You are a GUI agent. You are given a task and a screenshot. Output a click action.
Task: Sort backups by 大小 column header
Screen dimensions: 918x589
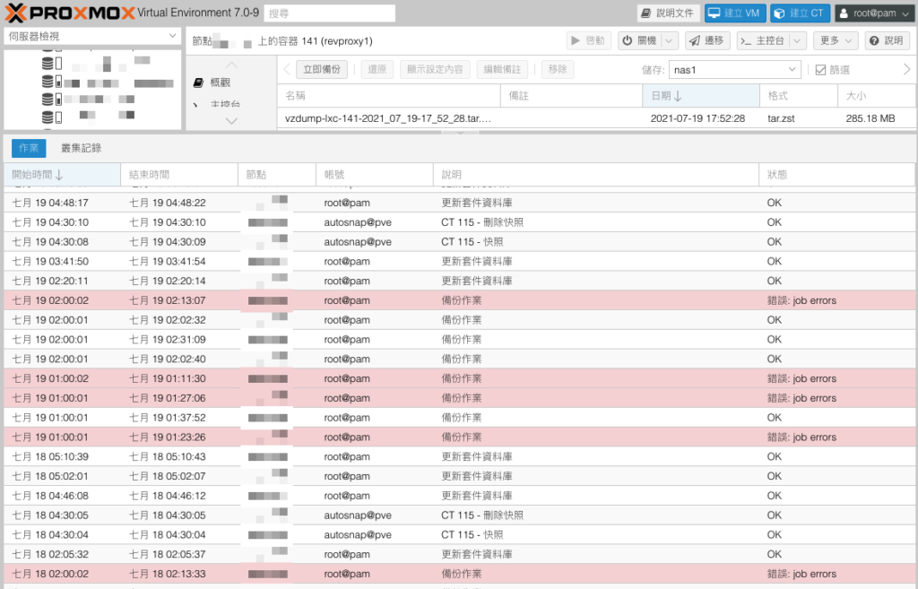pyautogui.click(x=876, y=95)
